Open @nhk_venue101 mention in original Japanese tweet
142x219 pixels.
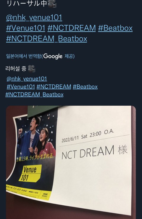coord(34,18)
